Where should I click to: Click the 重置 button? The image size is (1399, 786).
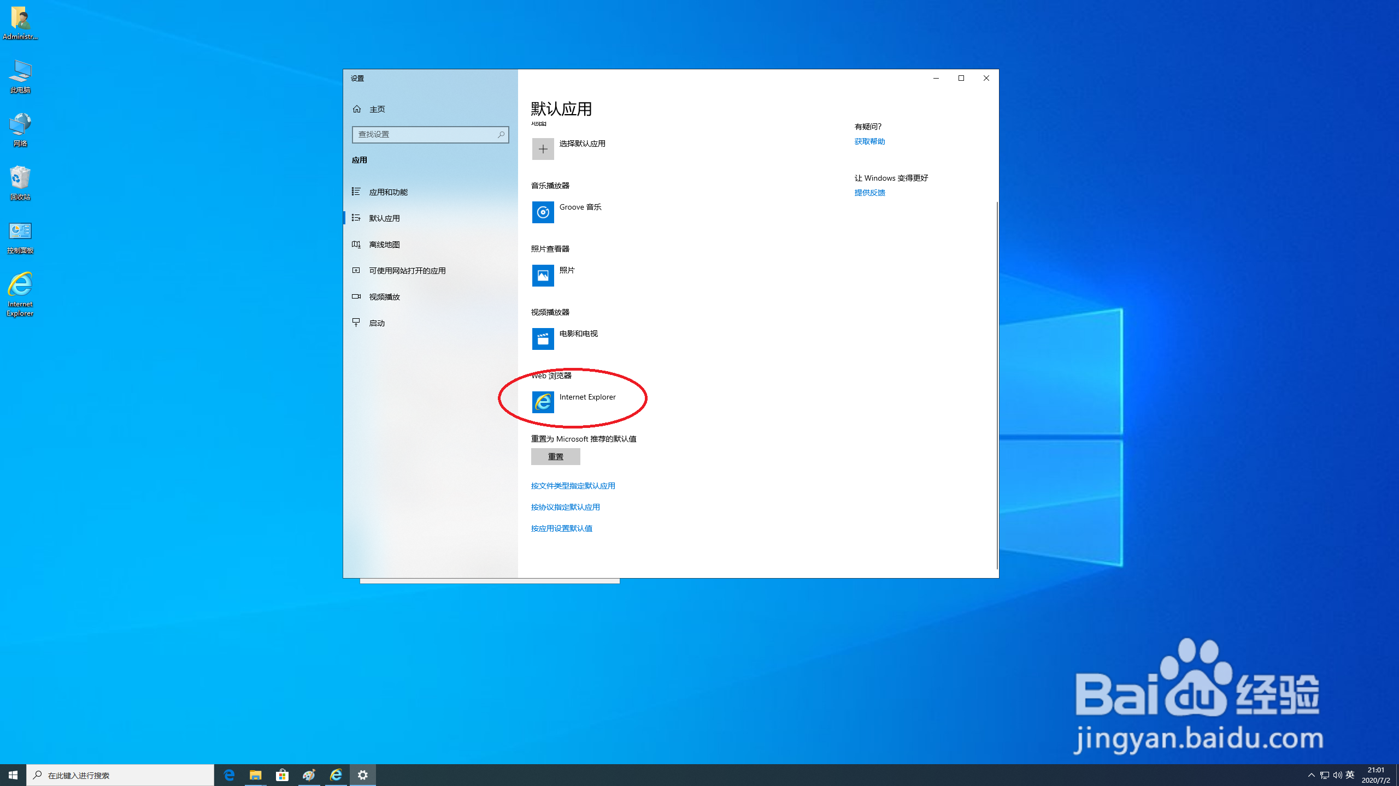pos(555,456)
